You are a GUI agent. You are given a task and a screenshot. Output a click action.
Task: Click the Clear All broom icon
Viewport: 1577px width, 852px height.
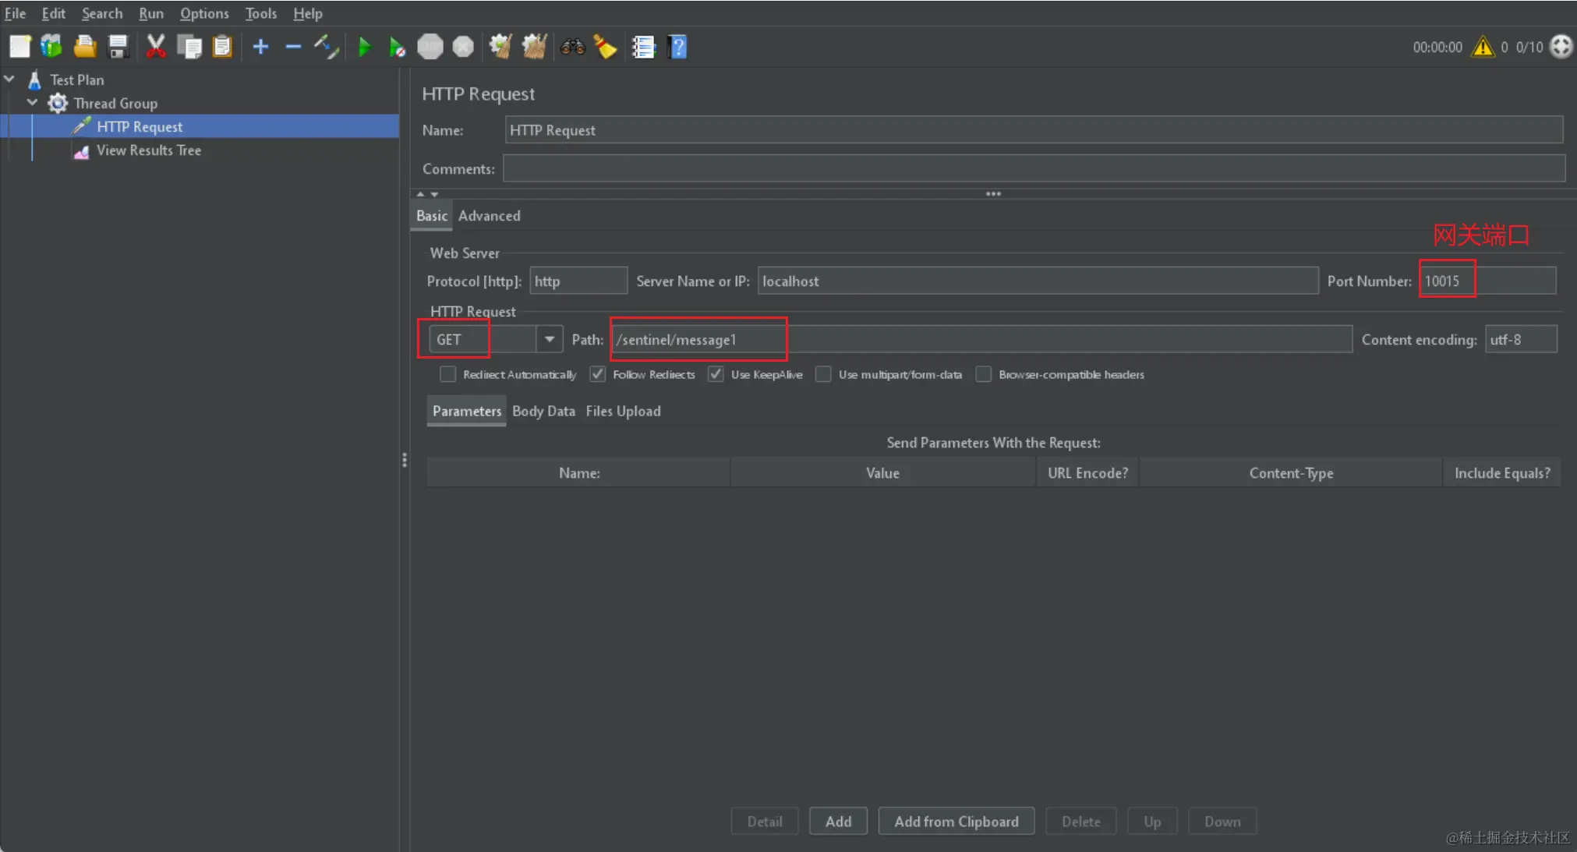click(534, 48)
